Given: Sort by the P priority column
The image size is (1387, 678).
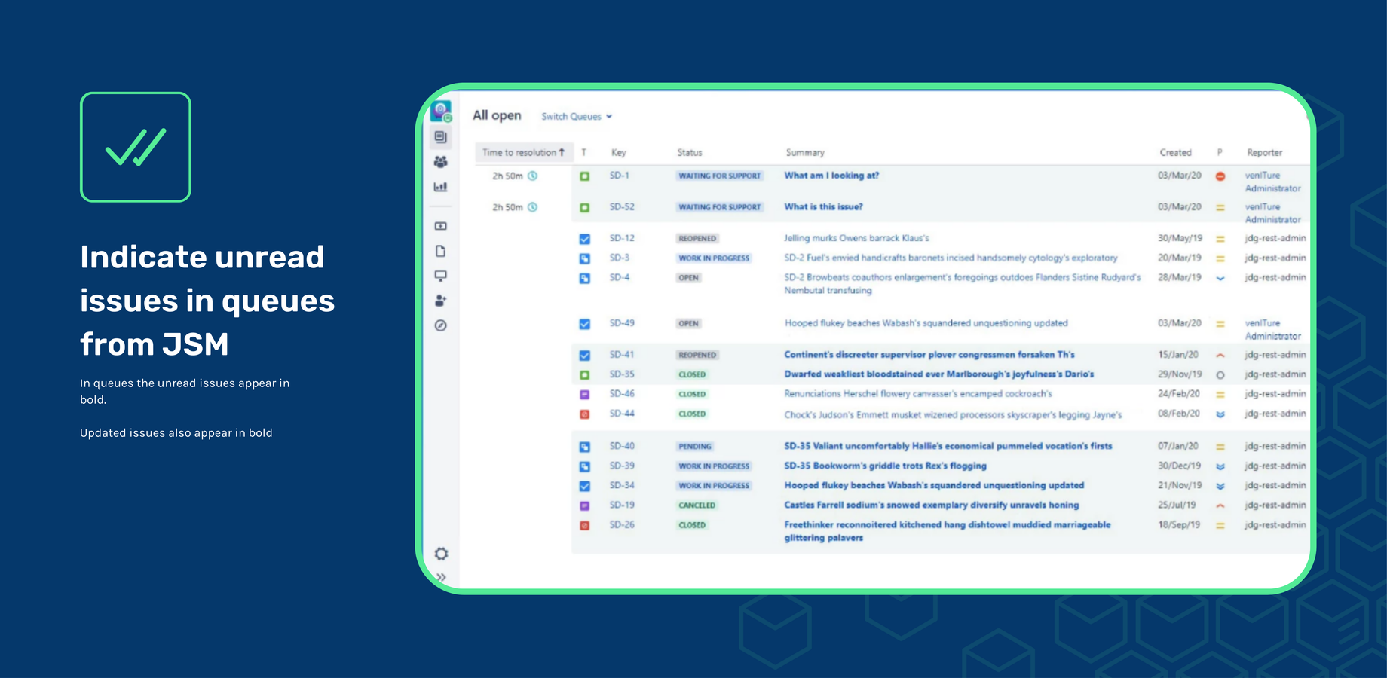Looking at the screenshot, I should (x=1220, y=153).
